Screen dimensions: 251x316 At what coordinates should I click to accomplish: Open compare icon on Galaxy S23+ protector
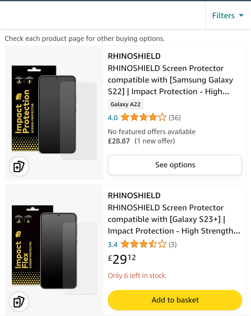point(19,302)
